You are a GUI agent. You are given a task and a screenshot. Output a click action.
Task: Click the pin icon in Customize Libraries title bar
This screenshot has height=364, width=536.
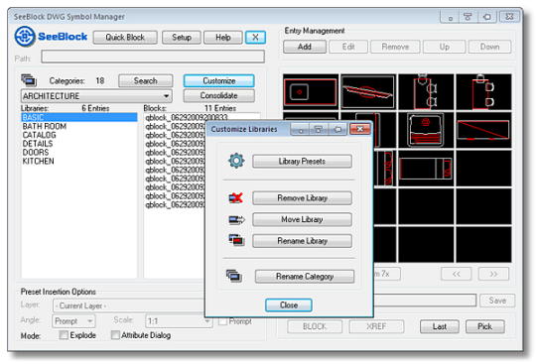301,129
